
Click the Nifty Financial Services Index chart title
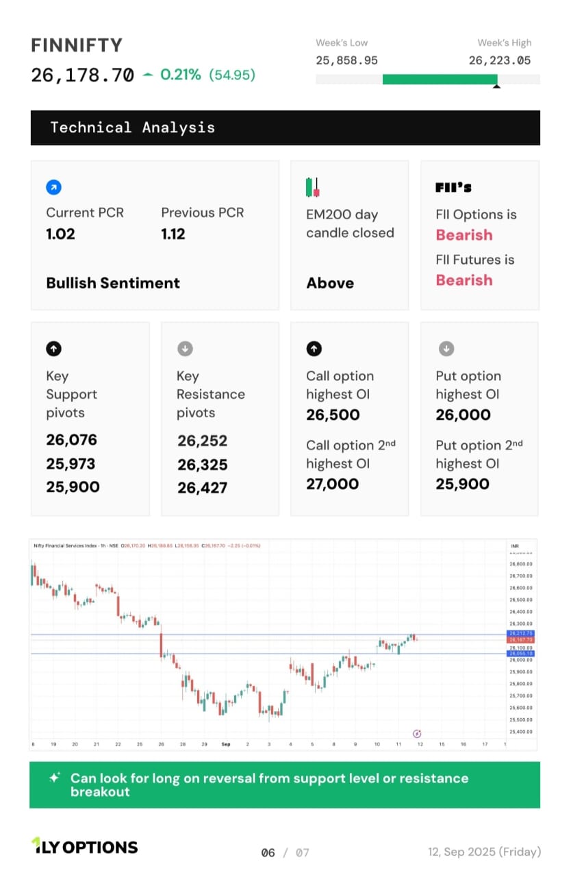(67, 546)
